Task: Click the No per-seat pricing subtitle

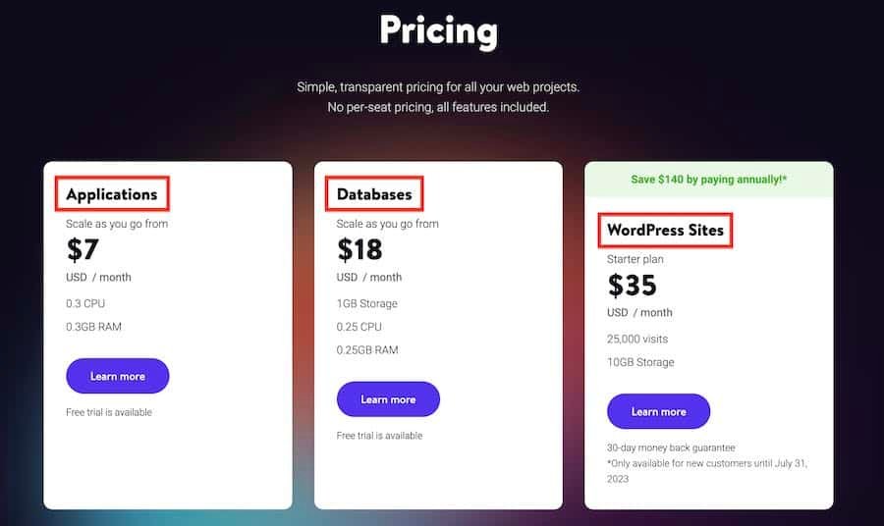Action: coord(438,107)
